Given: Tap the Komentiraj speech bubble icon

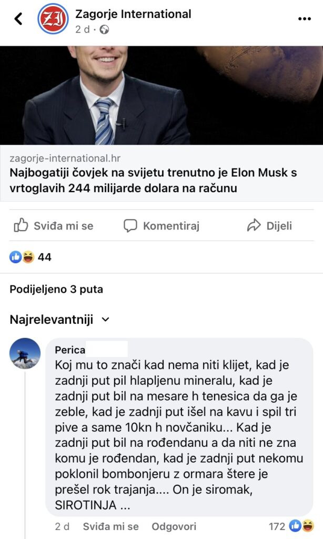Looking at the screenshot, I should click(130, 226).
